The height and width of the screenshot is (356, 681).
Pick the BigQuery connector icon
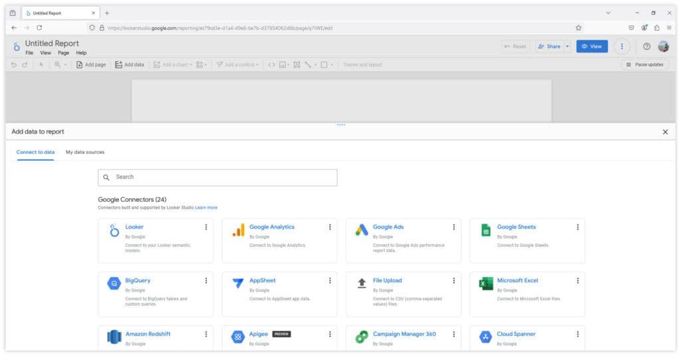pyautogui.click(x=114, y=284)
